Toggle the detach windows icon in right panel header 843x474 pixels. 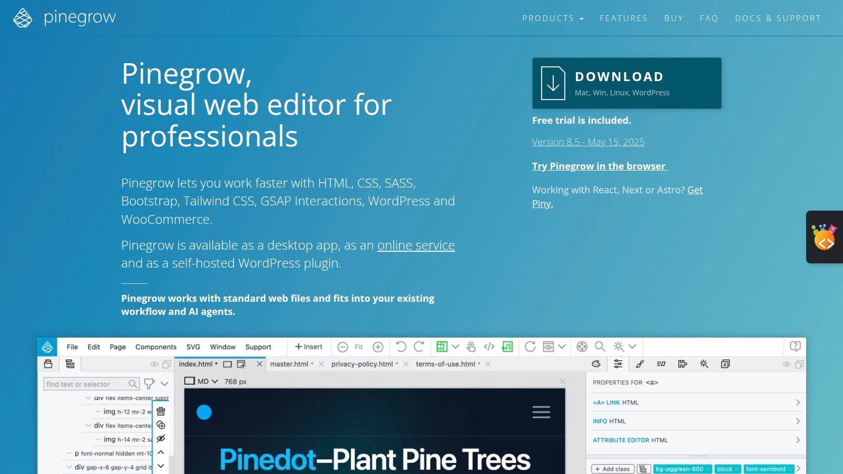[799, 364]
